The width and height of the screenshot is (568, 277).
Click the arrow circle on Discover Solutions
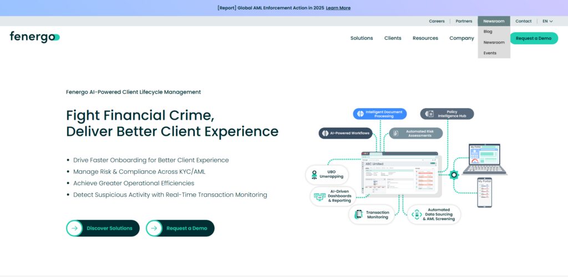[x=75, y=228]
